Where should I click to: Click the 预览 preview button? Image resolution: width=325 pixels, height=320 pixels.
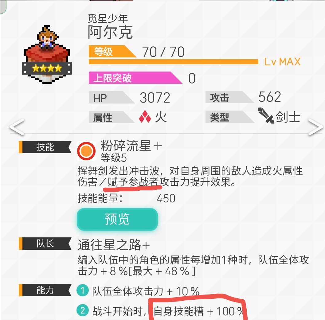[117, 219]
